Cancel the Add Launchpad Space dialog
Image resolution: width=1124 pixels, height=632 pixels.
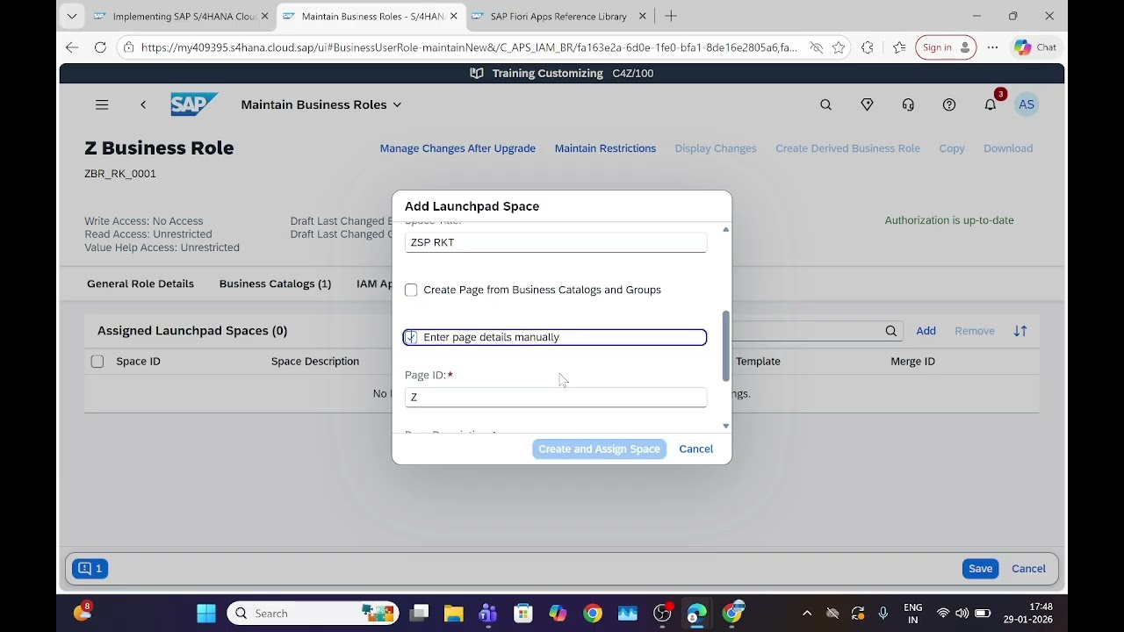695,449
